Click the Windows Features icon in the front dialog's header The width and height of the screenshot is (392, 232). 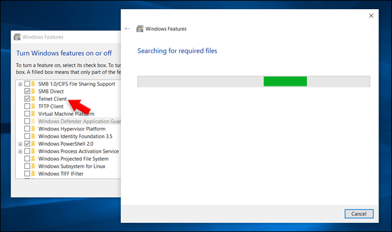(140, 29)
